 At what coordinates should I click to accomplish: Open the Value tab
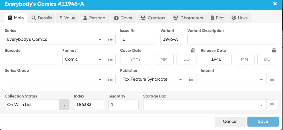click(x=67, y=18)
